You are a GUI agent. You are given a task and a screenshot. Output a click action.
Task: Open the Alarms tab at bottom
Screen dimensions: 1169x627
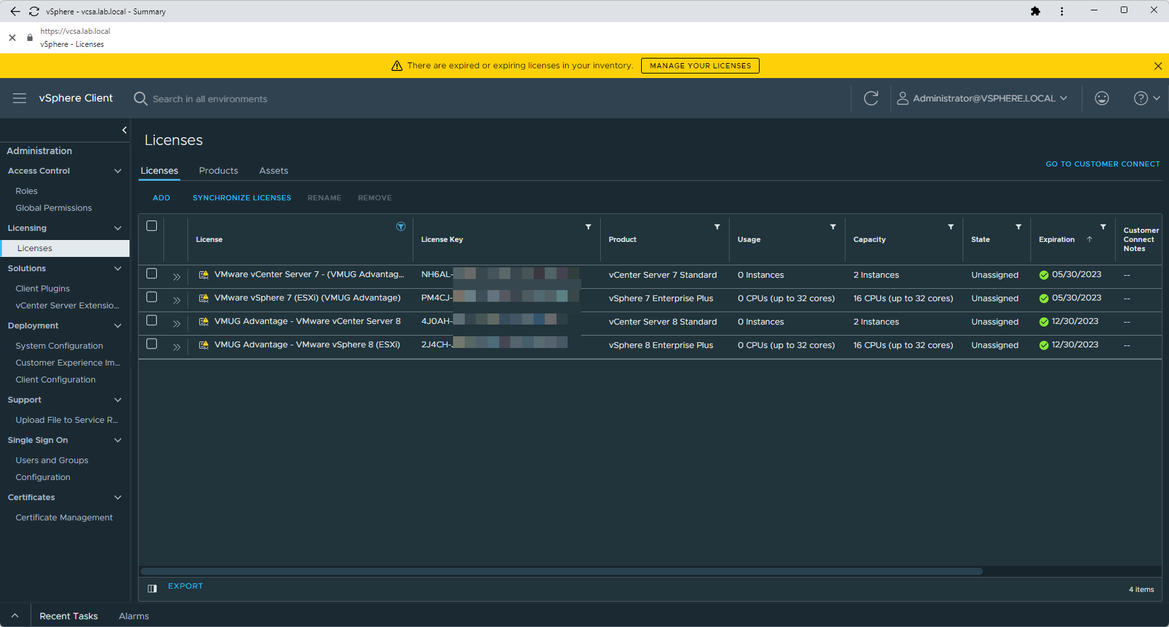point(134,616)
